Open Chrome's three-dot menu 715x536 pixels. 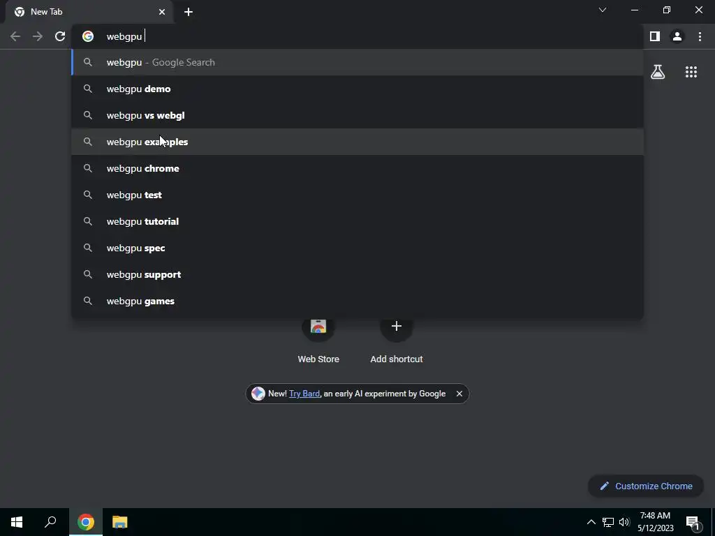(x=700, y=36)
